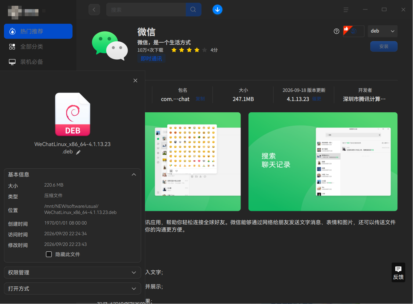Click the developer name 深圳市腾讯计算…
Viewport: 413px width, 304px height.
[364, 99]
